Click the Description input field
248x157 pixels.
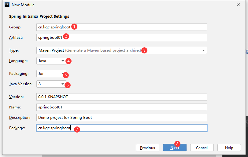coord(122,118)
